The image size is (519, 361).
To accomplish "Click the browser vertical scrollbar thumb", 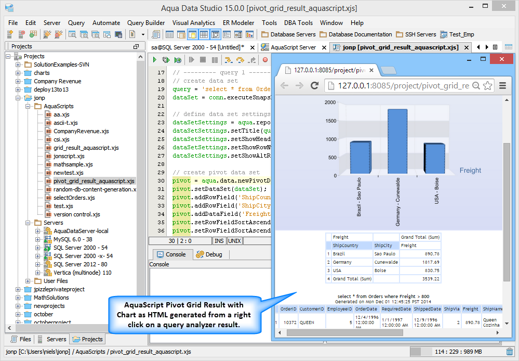I will (507, 212).
